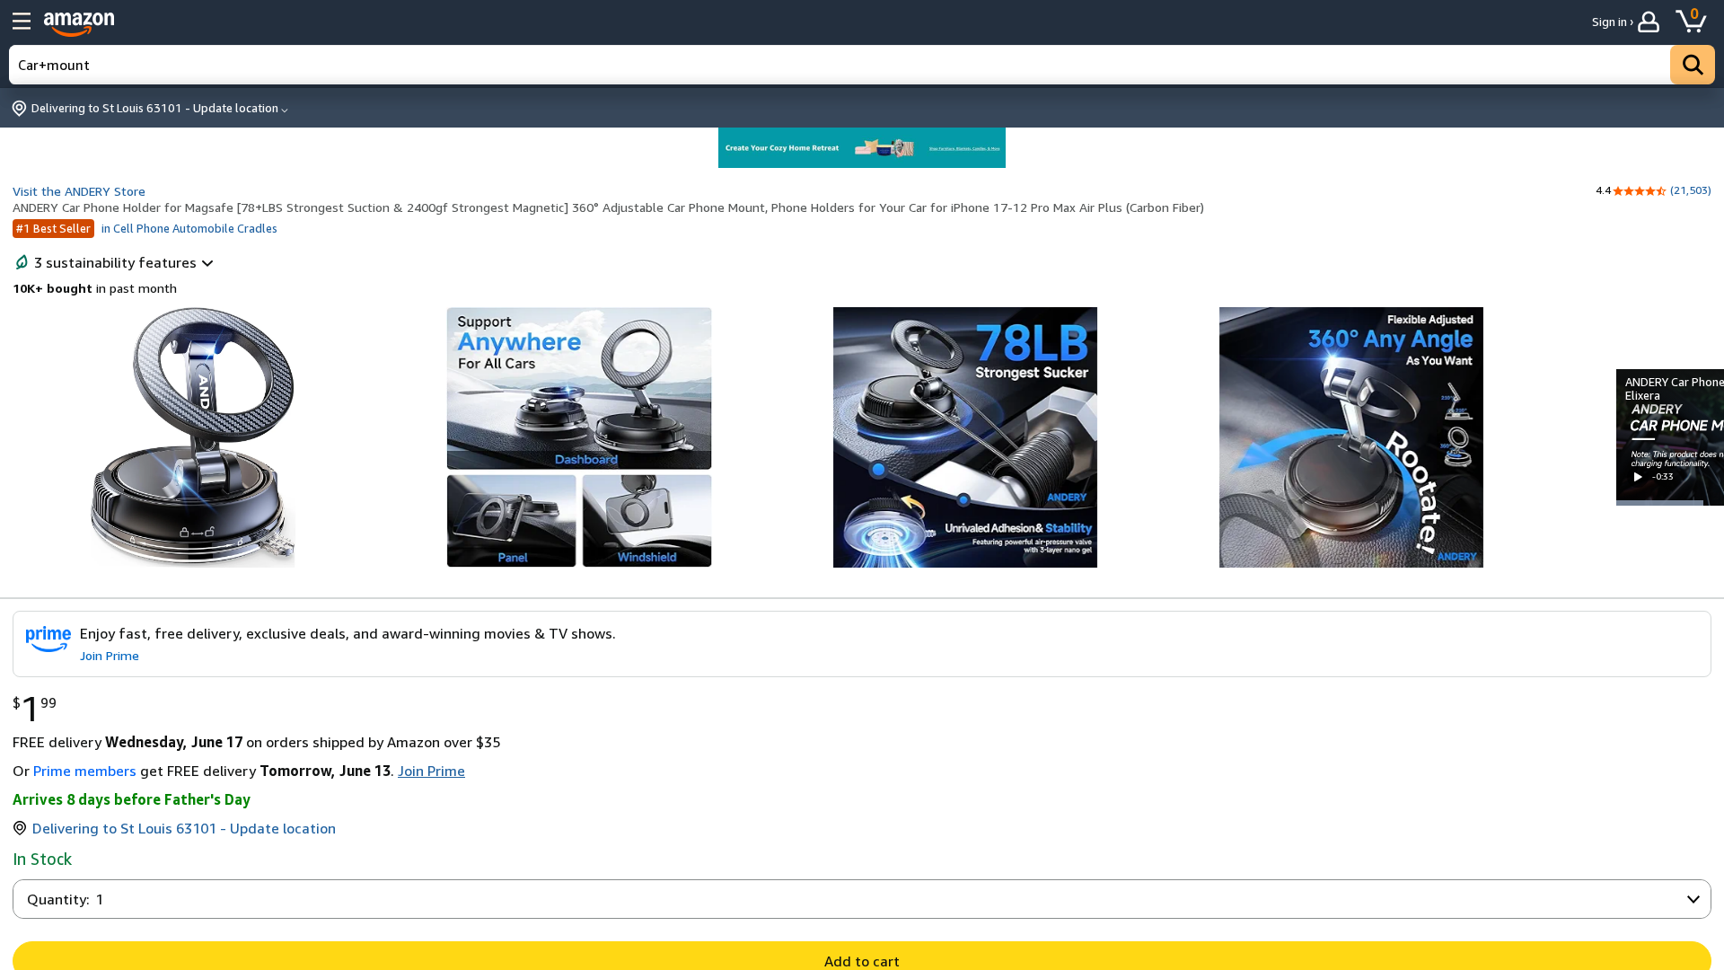Click the 10K+ bought in past month text
This screenshot has width=1724, height=970.
[x=94, y=288]
